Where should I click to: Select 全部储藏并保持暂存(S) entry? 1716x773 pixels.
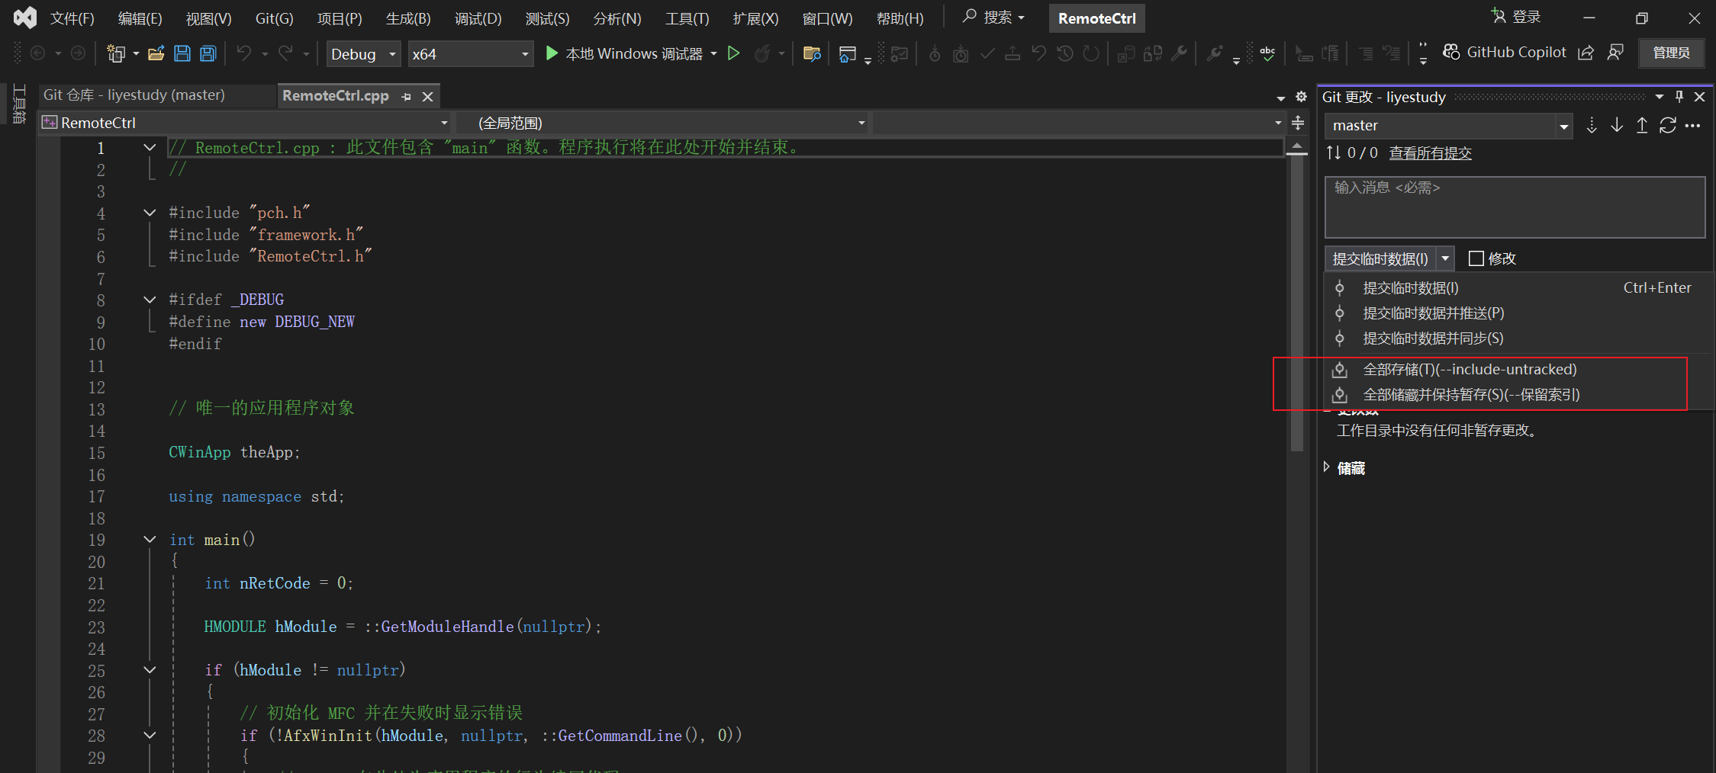1518,395
